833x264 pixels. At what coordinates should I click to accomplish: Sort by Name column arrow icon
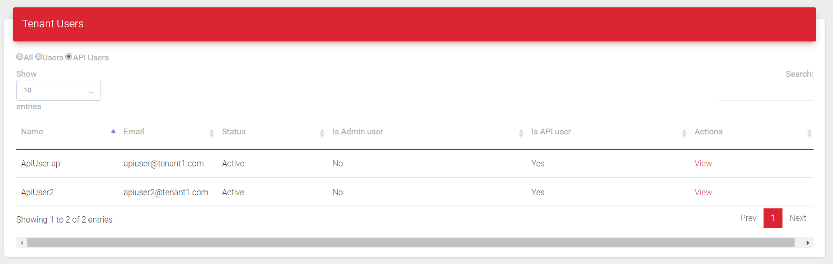tap(113, 132)
